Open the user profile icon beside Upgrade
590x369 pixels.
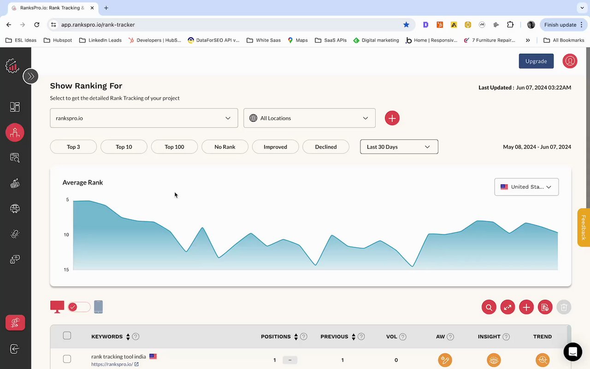pos(570,61)
